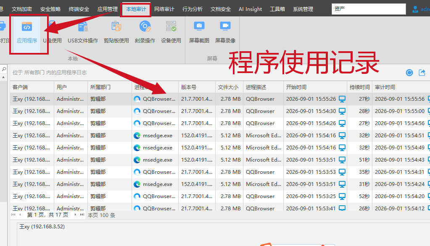Open 屏幕录像 records

point(225,33)
